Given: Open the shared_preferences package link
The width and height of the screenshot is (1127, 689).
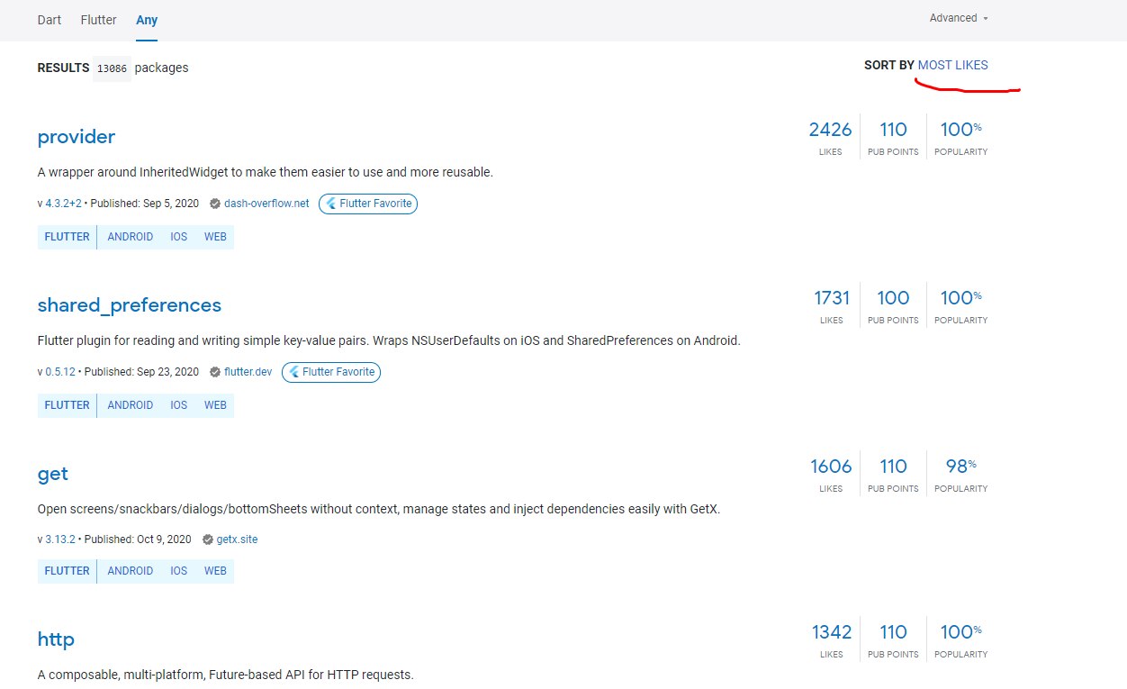Looking at the screenshot, I should pos(130,305).
